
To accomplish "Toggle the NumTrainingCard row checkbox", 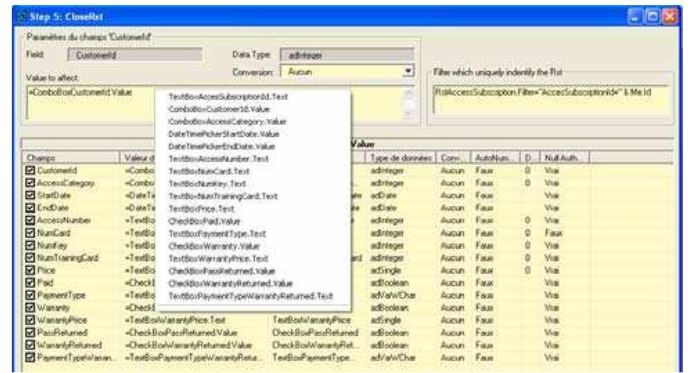I will [x=30, y=258].
